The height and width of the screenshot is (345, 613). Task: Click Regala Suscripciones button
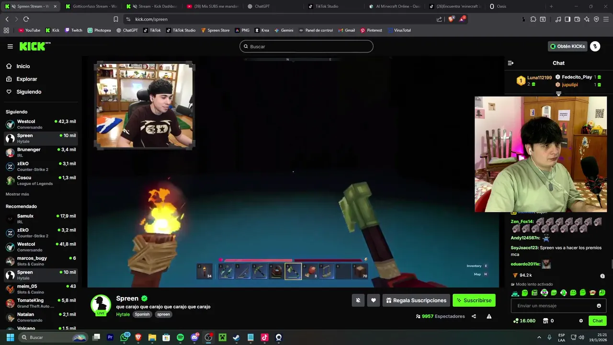(x=416, y=300)
